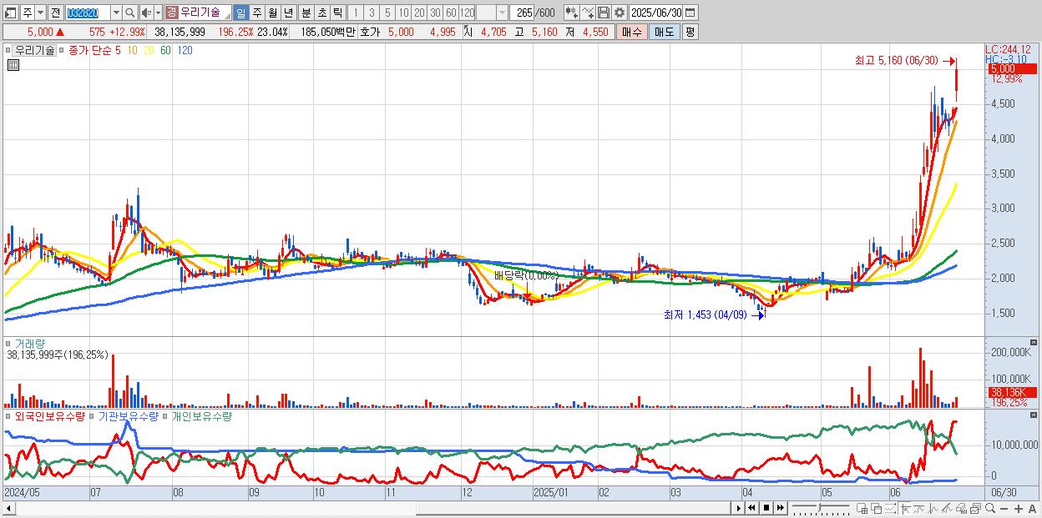Click the grid table icon under legend
Image resolution: width=1042 pixels, height=518 pixels.
[12, 64]
